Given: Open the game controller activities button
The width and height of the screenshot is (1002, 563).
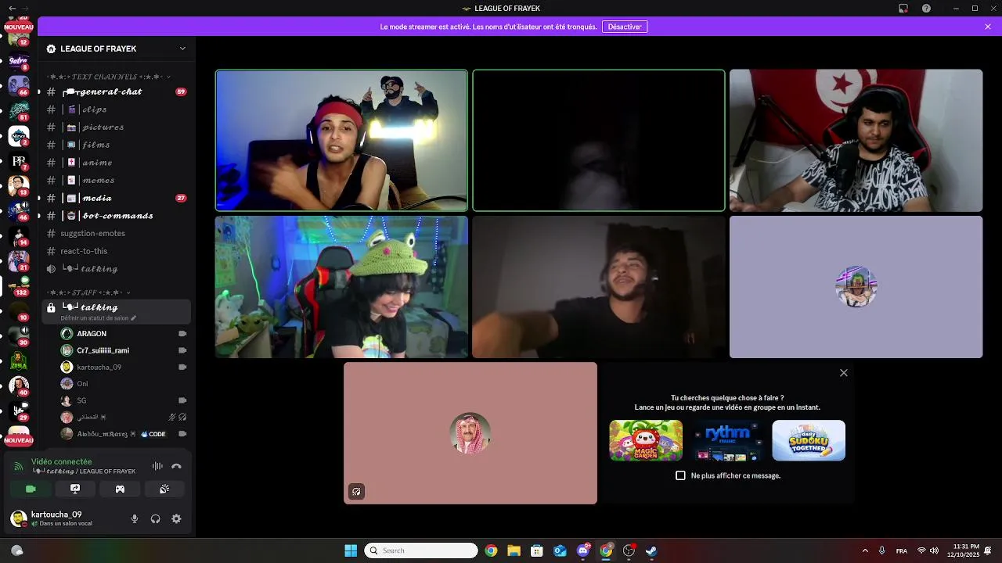Looking at the screenshot, I should [120, 489].
